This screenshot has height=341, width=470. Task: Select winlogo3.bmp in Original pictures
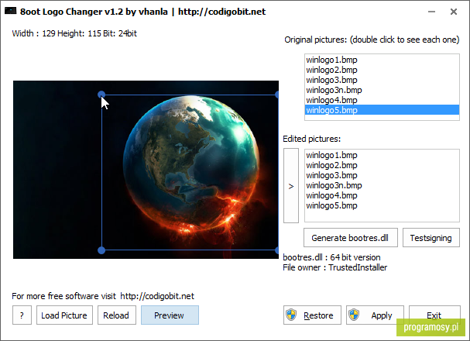(x=382, y=80)
